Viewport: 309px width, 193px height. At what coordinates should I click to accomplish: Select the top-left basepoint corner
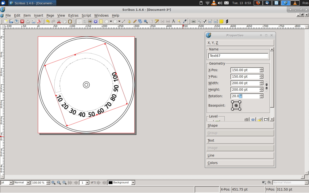pyautogui.click(x=233, y=102)
